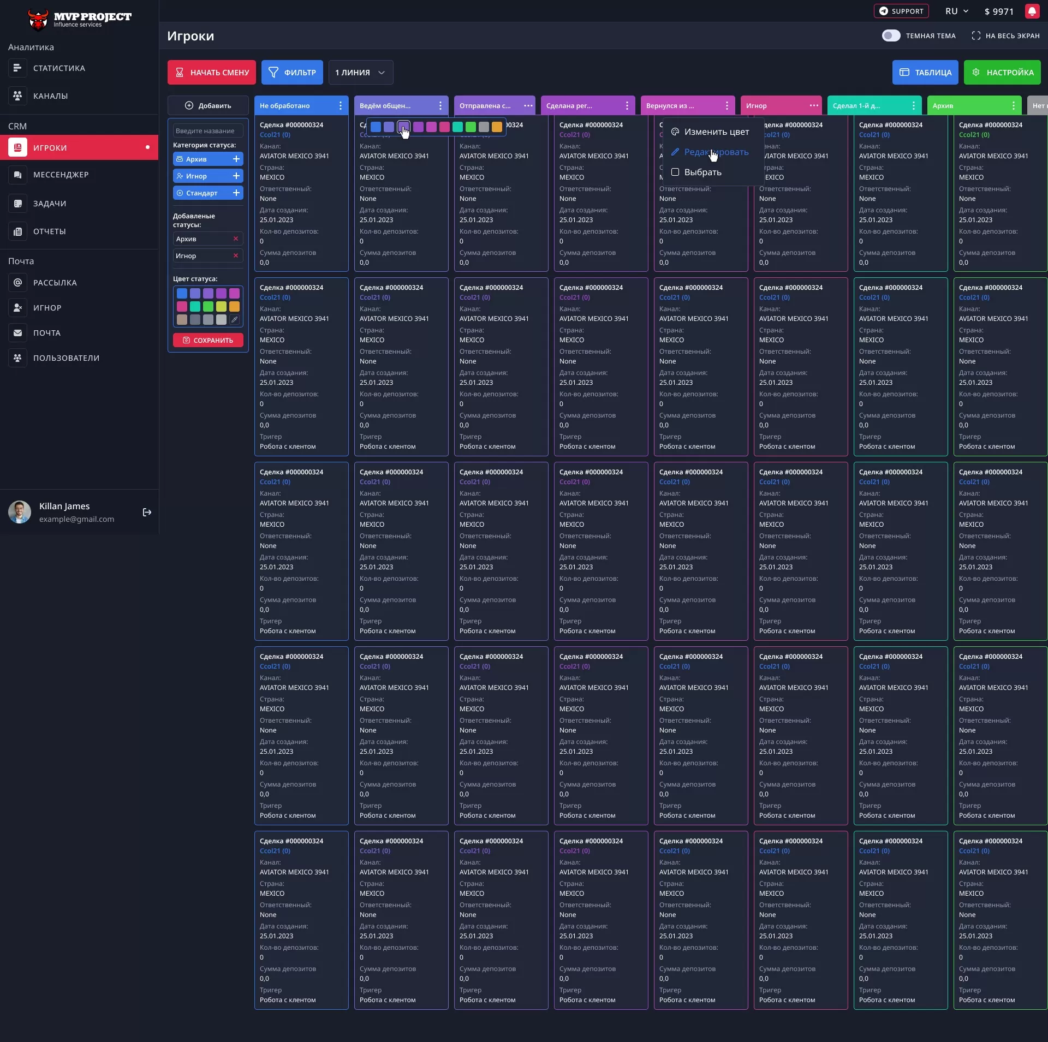Select Изменить цвет in the context menu
Image resolution: width=1048 pixels, height=1042 pixels.
[716, 132]
